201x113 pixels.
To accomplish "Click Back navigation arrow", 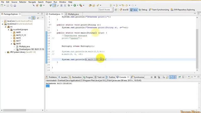I will (127, 5).
